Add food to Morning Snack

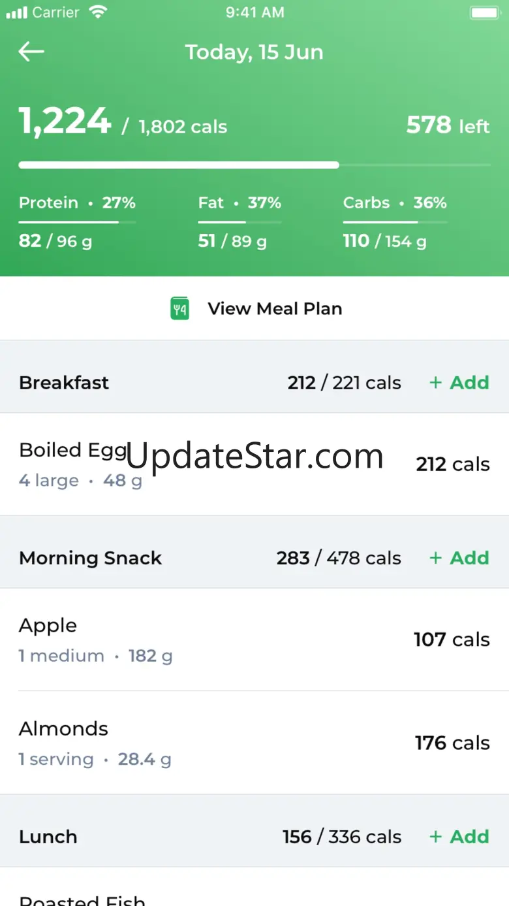pos(459,558)
